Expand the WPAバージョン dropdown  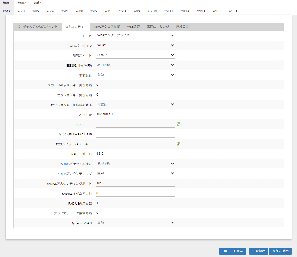136,45
